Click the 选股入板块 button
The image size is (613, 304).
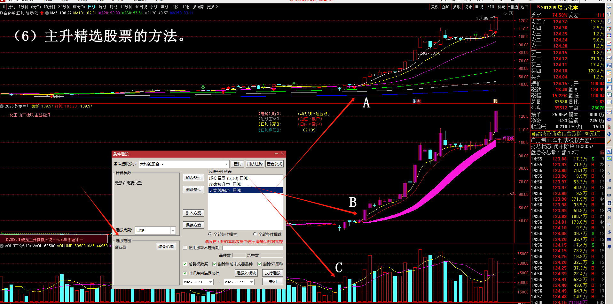pyautogui.click(x=246, y=273)
